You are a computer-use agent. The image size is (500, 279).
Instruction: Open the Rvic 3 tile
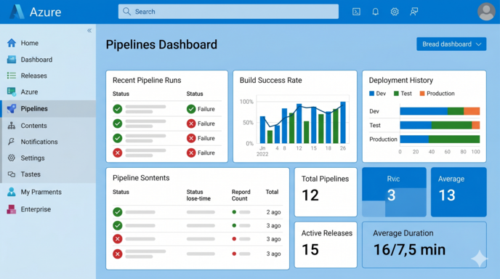tap(394, 192)
